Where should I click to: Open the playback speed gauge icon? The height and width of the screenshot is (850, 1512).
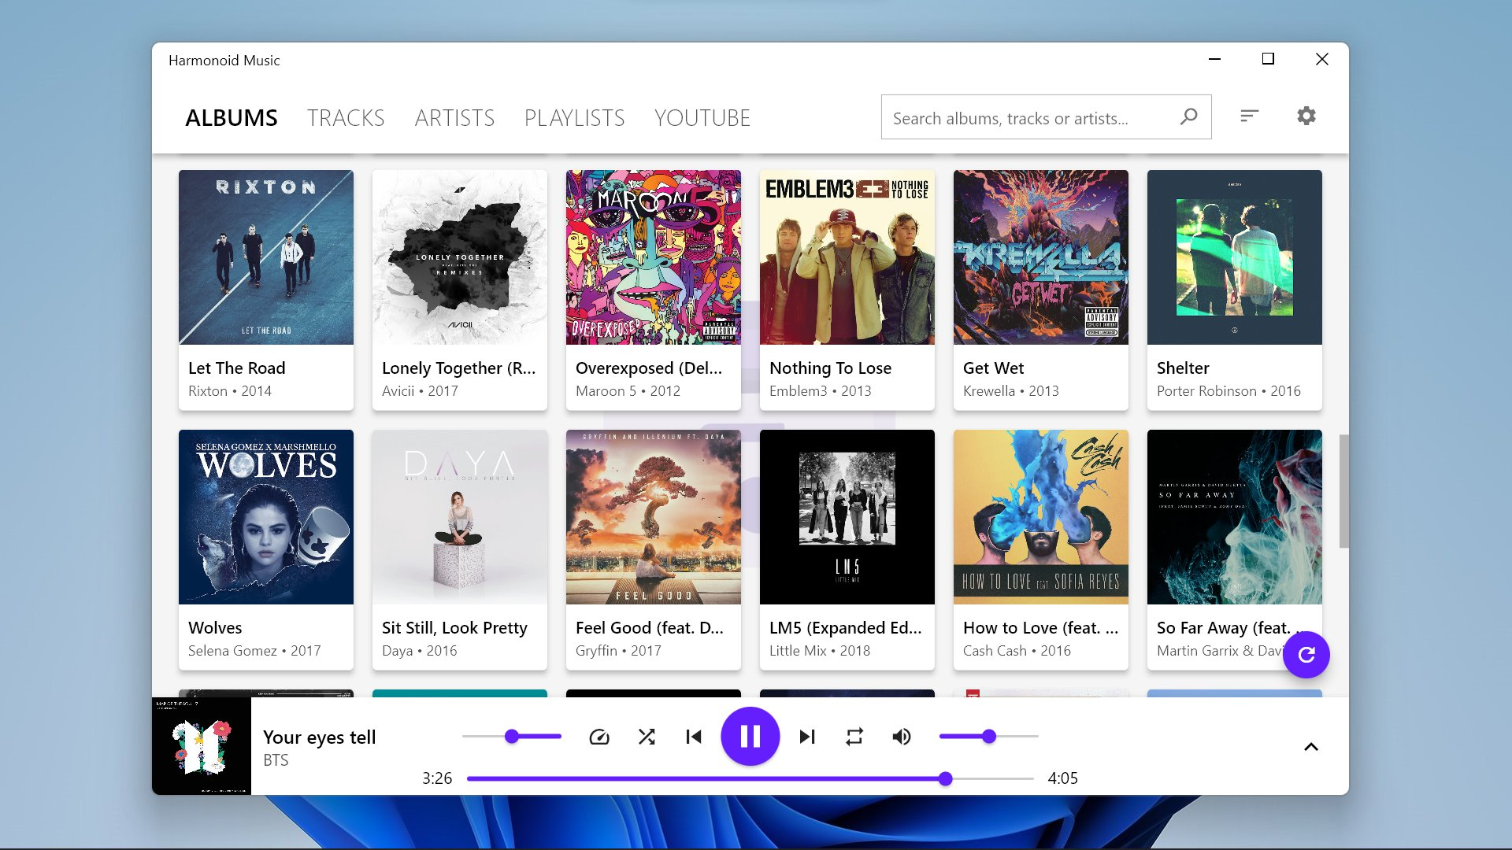(599, 737)
